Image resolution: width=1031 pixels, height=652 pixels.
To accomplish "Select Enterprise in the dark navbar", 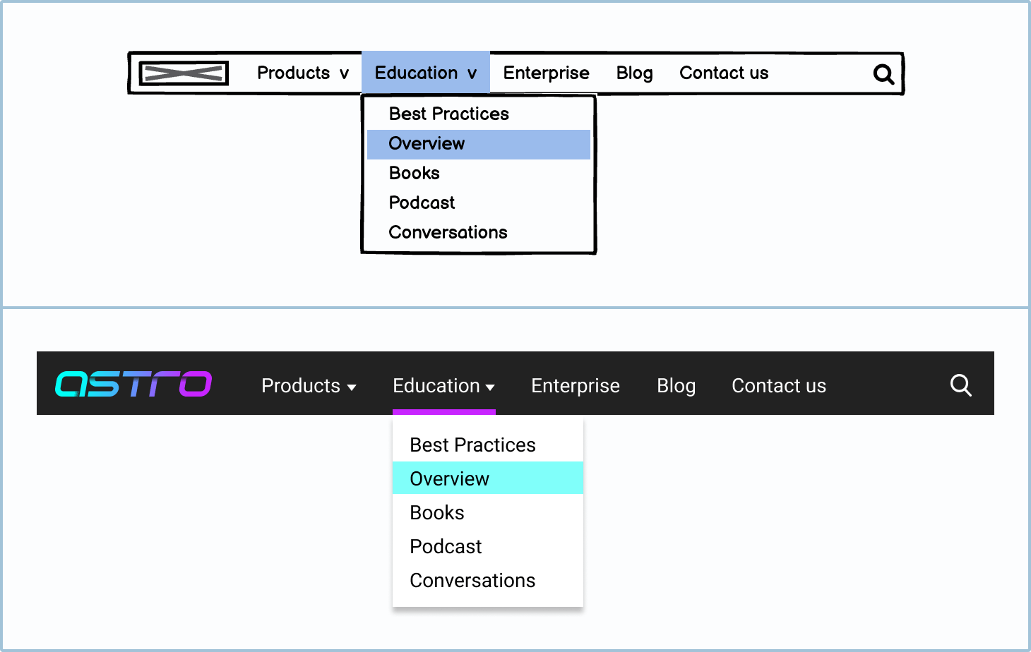I will [575, 386].
